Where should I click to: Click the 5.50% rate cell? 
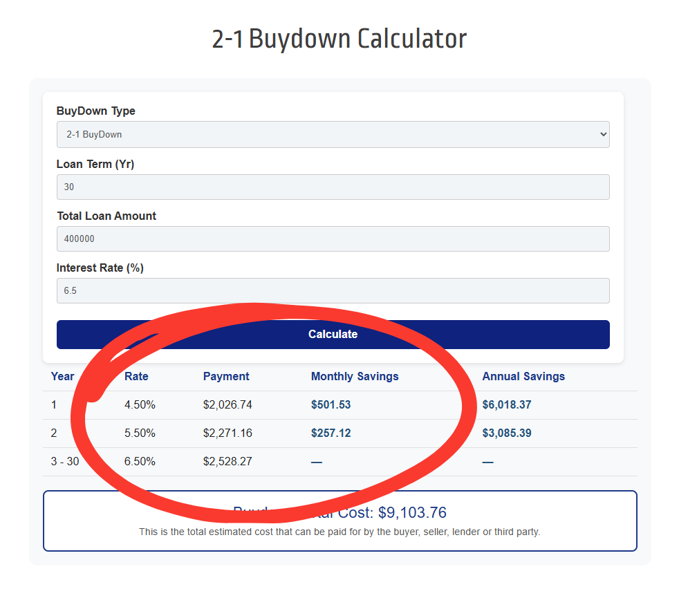tap(140, 433)
